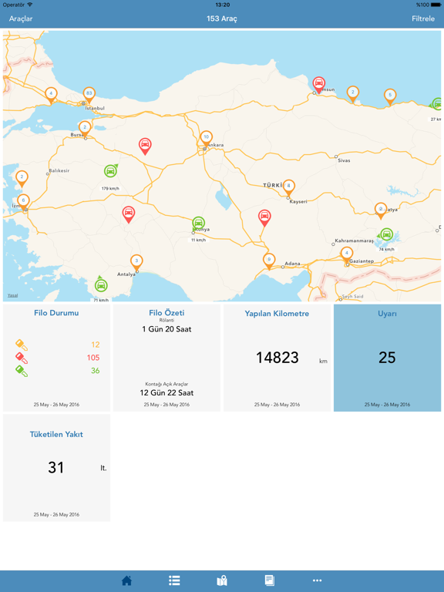Tap the red key status icon
This screenshot has height=592, width=444.
tap(22, 358)
